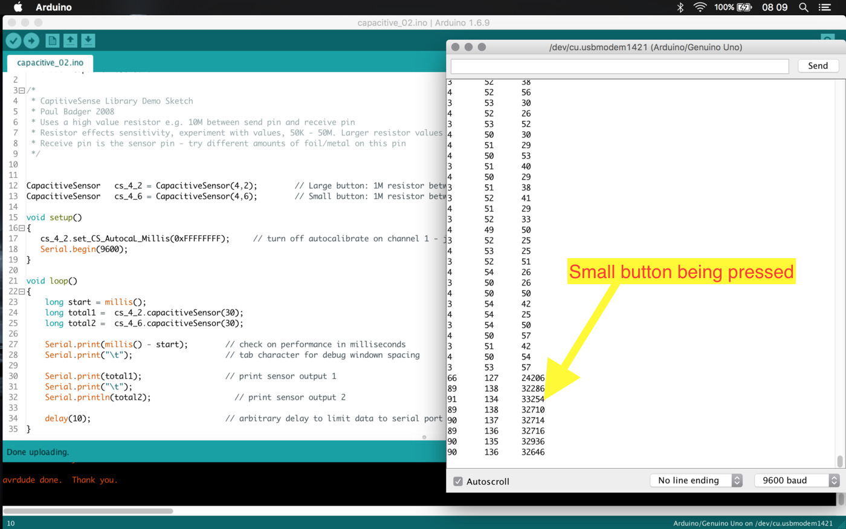Open the Wi-Fi status menu

[x=700, y=7]
